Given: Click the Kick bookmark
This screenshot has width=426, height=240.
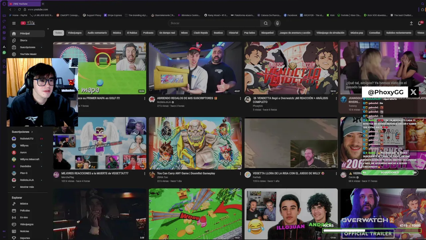Looking at the screenshot, I should click(x=330, y=15).
